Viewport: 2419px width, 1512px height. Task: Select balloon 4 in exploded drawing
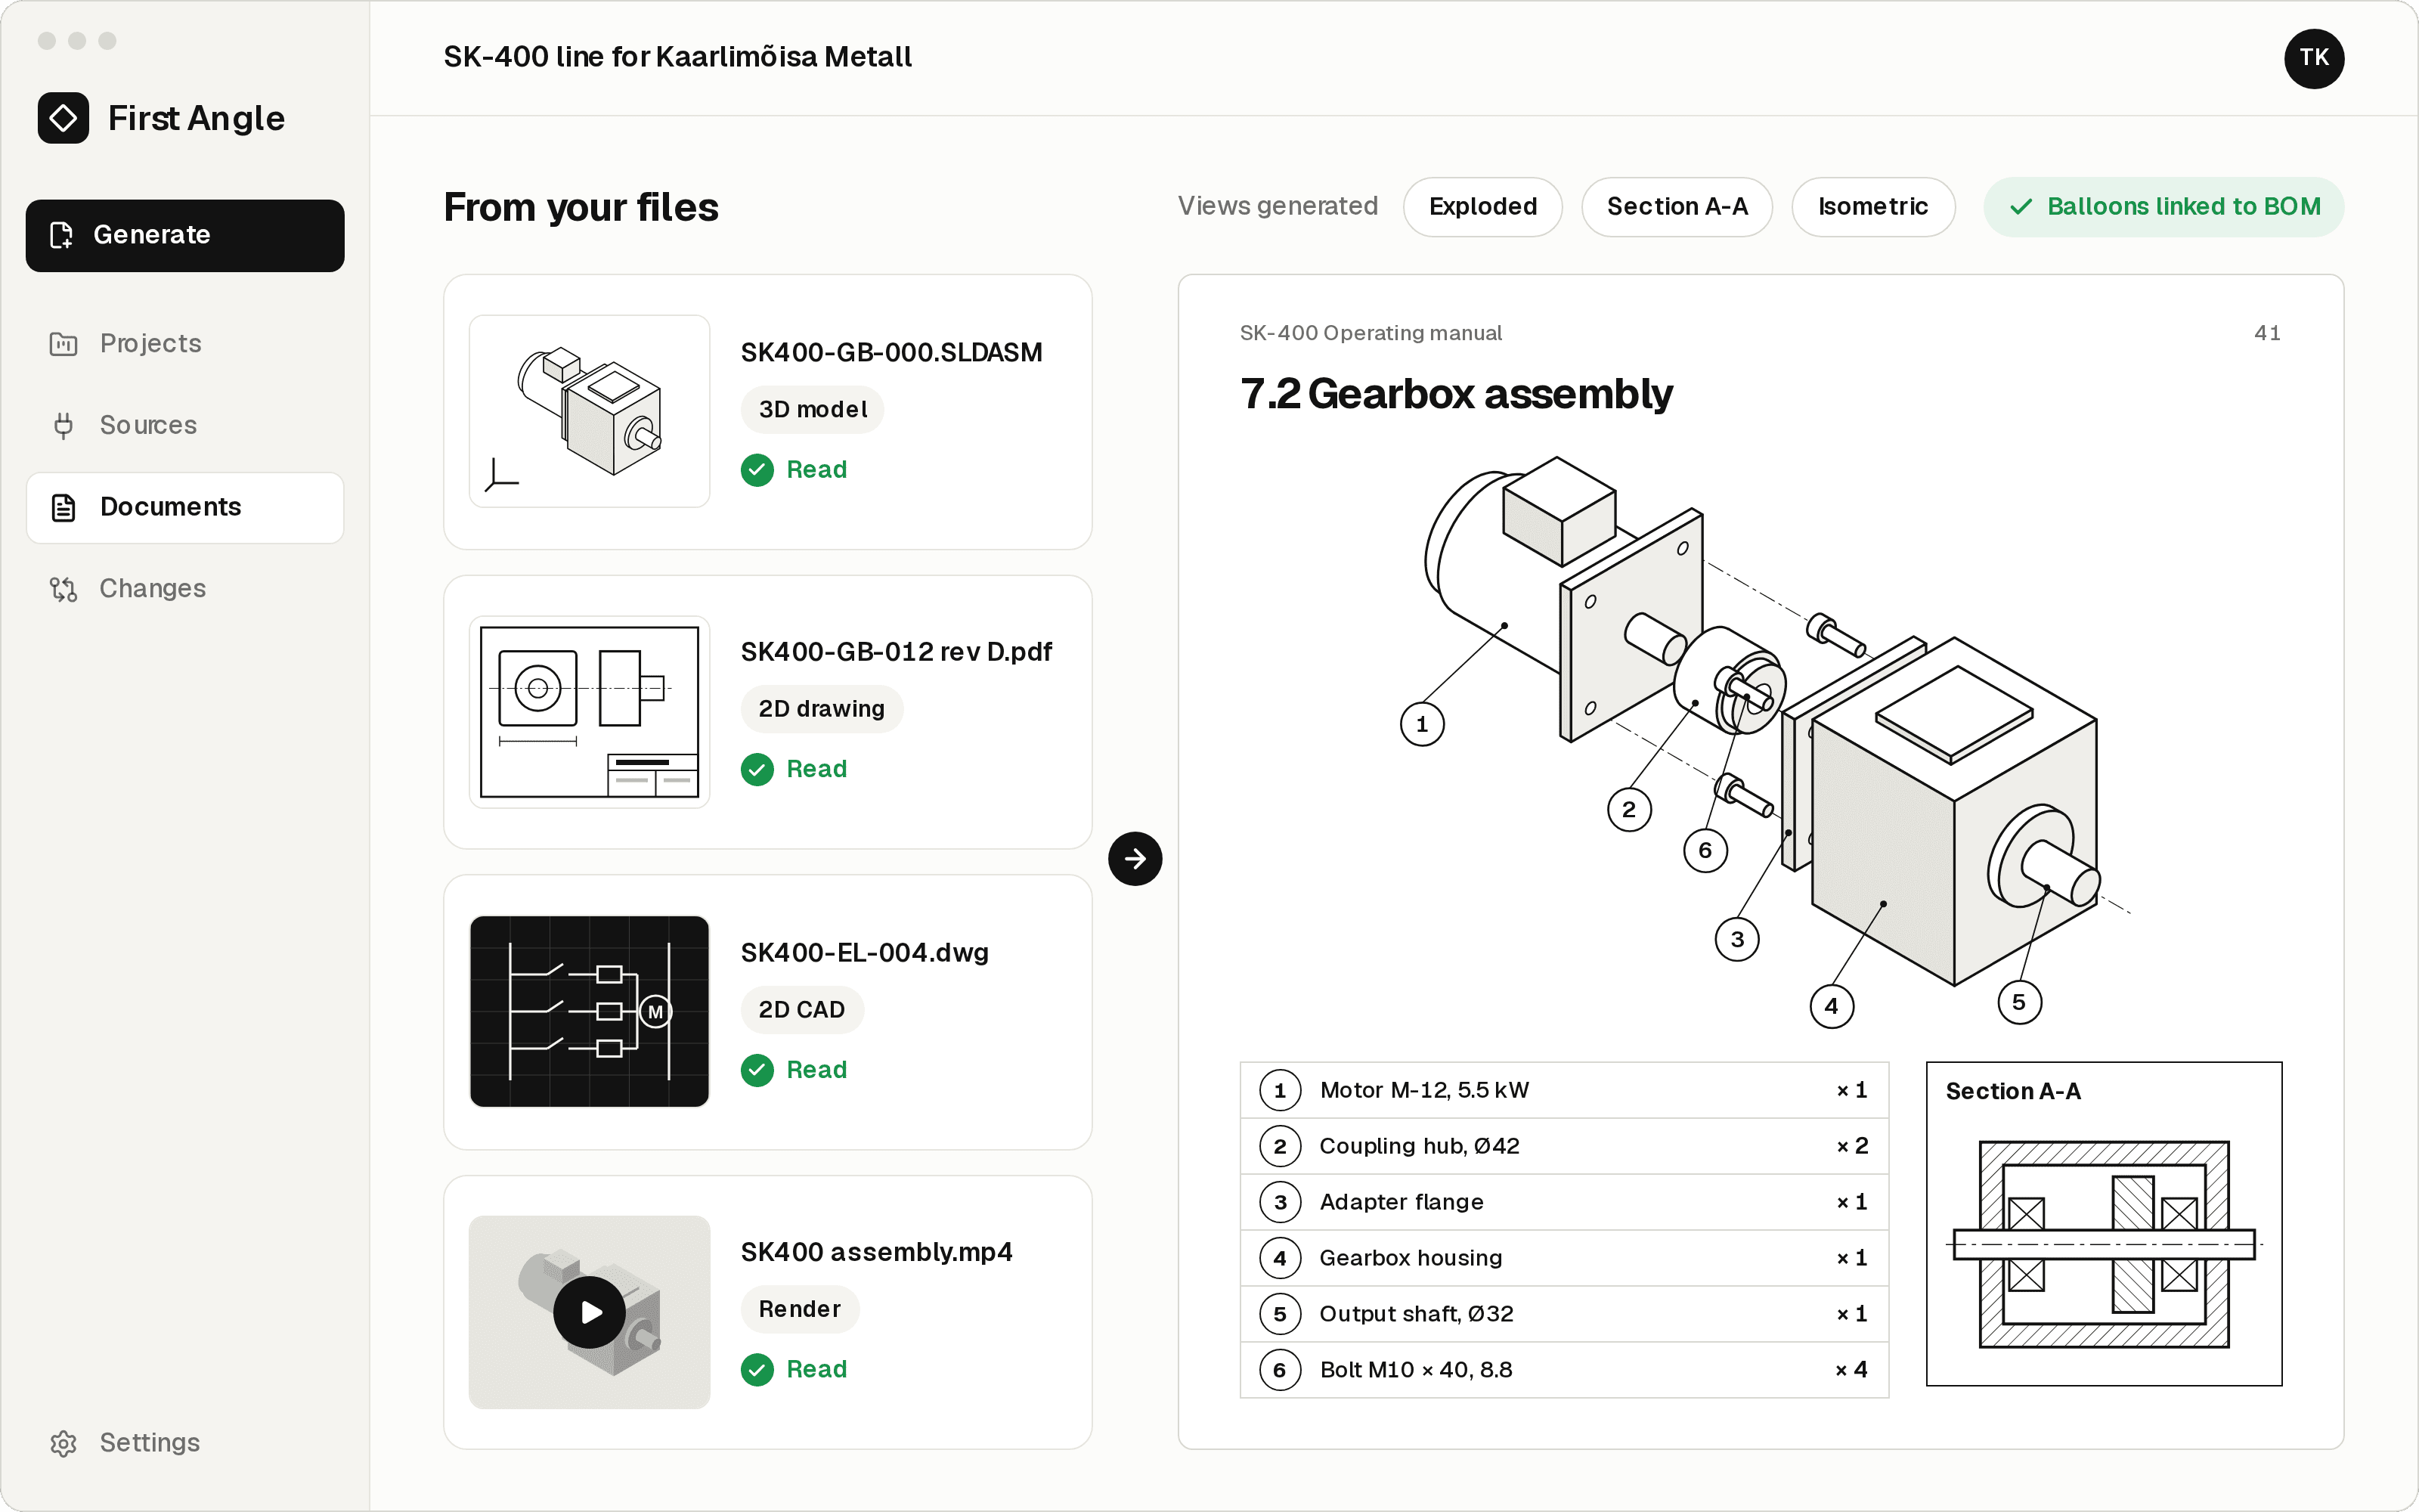1831,1006
